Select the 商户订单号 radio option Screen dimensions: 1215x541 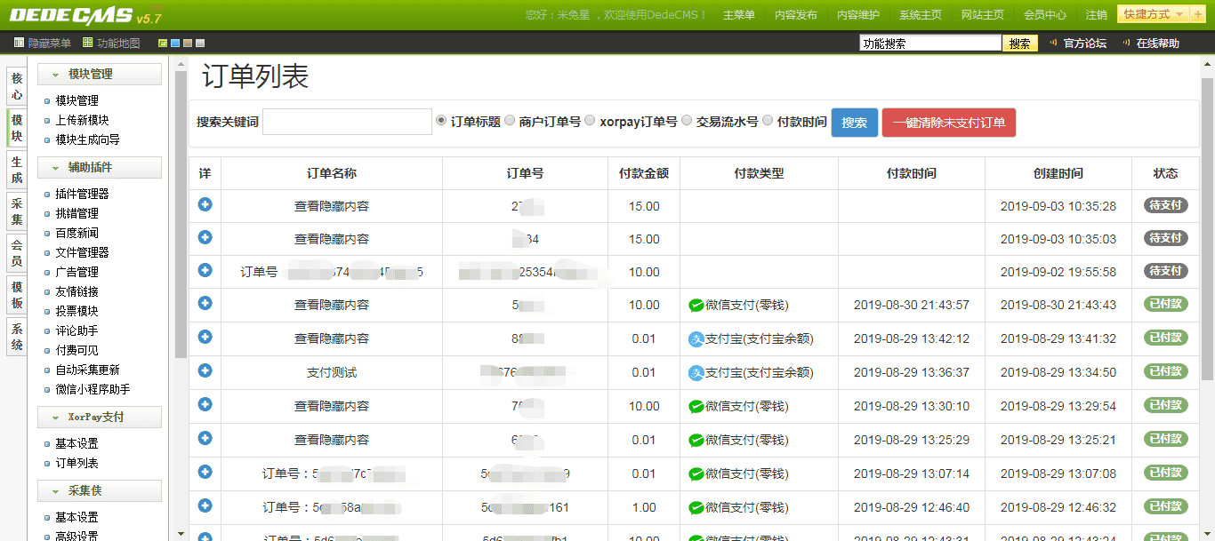tap(510, 121)
